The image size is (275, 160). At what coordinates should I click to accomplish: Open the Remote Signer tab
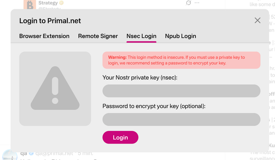click(x=98, y=36)
